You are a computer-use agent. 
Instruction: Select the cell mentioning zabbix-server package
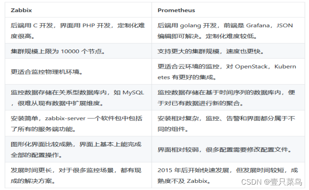(78, 123)
